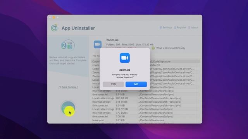Viewport: 248px width, 139px height.
Task: Click the green Uninstall Difficulty info icon
Action: point(153,48)
